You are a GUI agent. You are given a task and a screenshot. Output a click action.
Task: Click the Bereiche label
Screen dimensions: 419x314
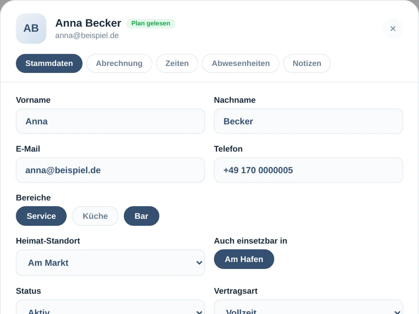pos(33,198)
